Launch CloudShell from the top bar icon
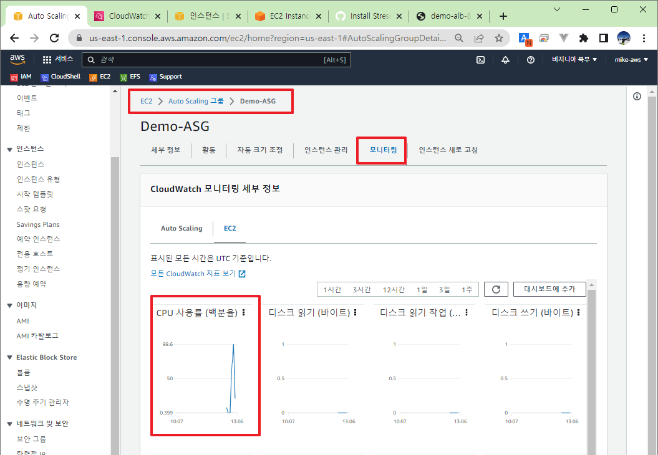 coord(480,60)
